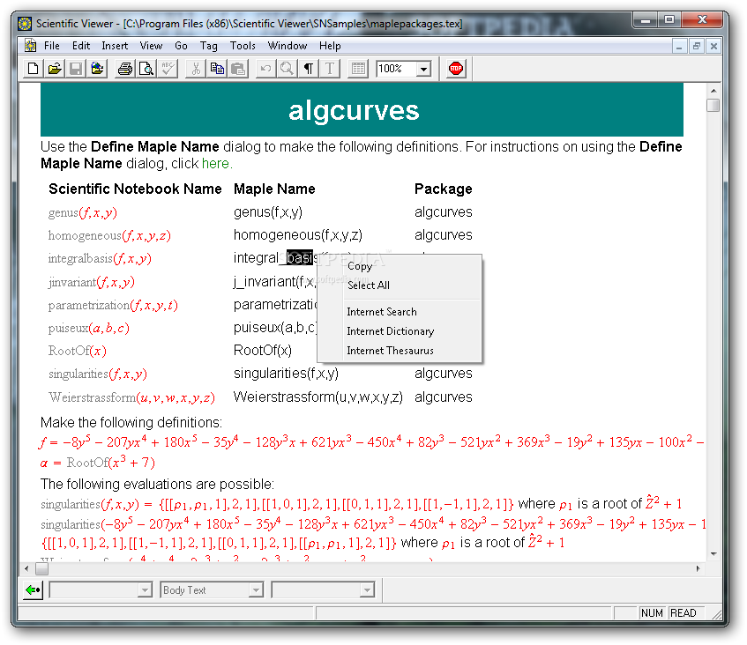Click the genus(f,x,y) Maple name cell
This screenshot has width=747, height=645.
tap(268, 212)
